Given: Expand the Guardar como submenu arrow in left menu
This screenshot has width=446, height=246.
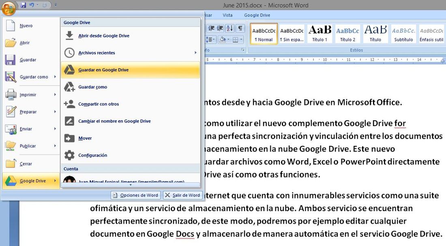Looking at the screenshot, I should (55, 77).
